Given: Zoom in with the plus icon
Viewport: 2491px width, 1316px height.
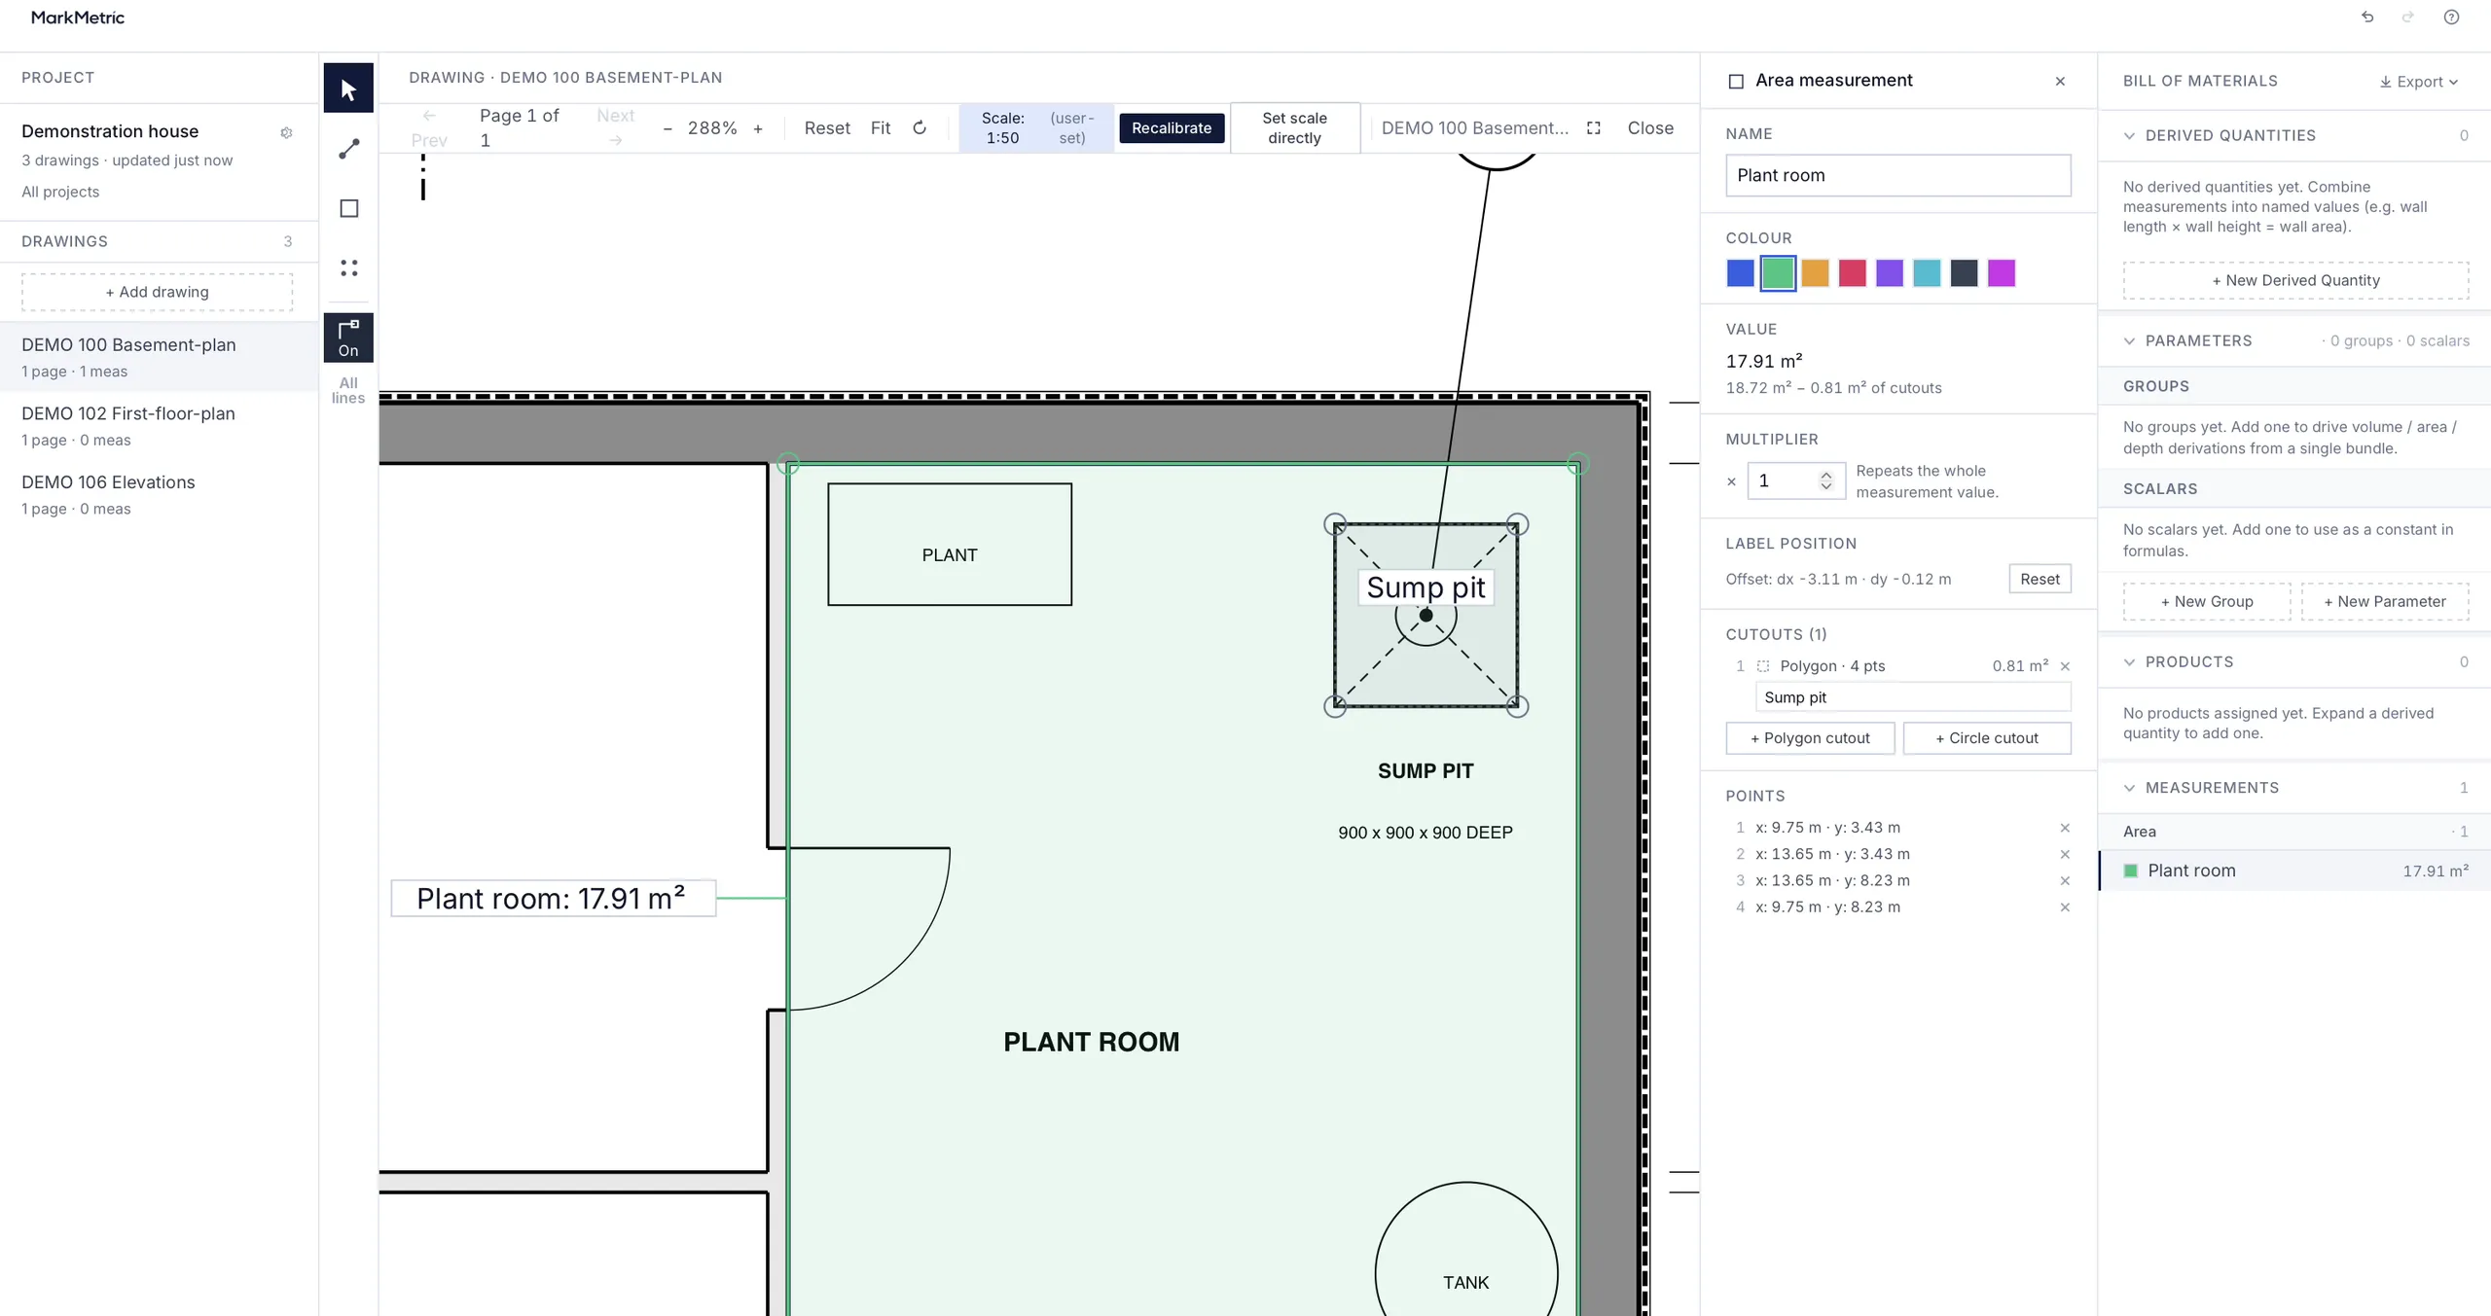Looking at the screenshot, I should tap(758, 128).
